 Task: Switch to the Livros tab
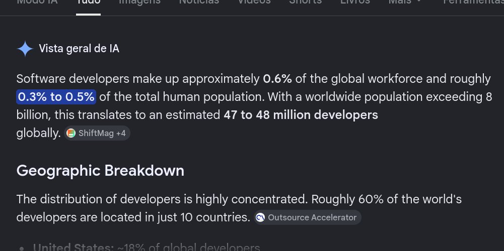pyautogui.click(x=355, y=2)
